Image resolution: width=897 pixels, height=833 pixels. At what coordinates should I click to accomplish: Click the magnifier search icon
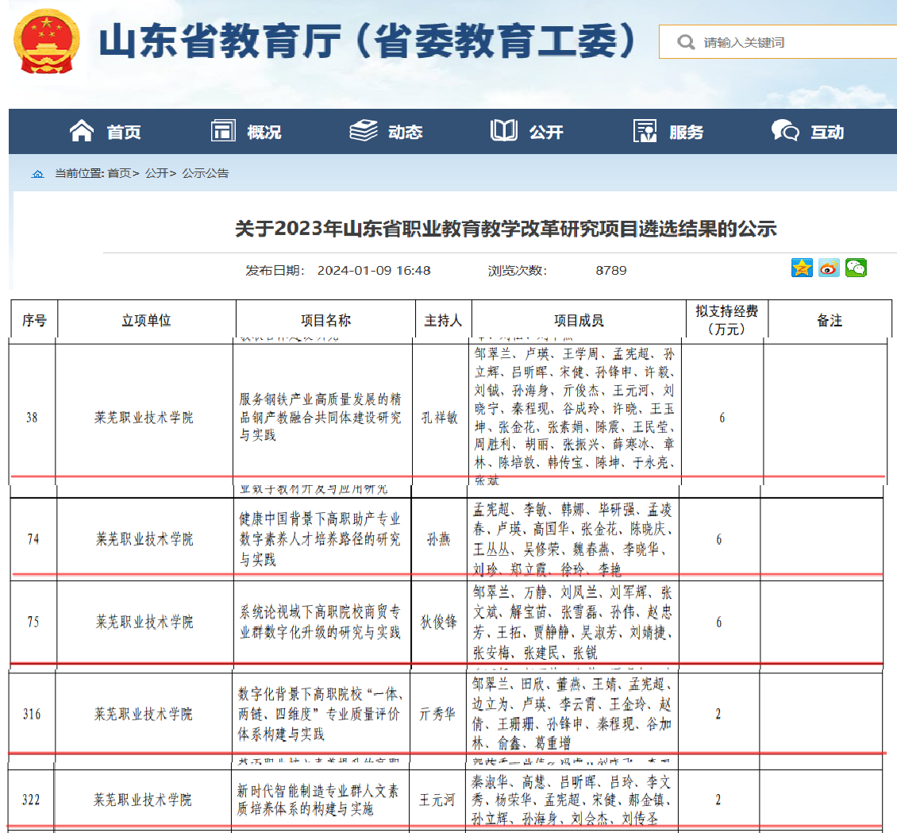click(x=686, y=42)
